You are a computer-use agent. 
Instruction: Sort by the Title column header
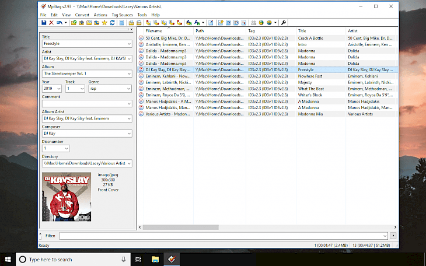(x=321, y=31)
